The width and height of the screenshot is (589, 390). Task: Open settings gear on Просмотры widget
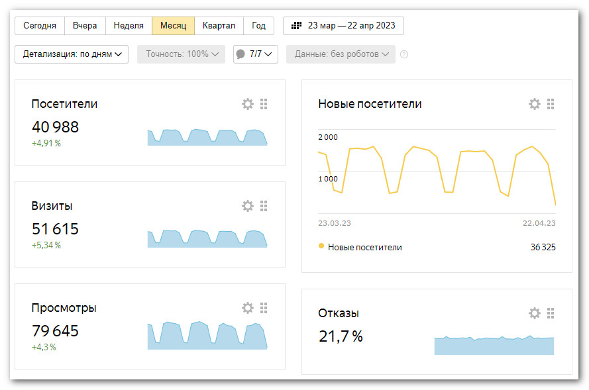pyautogui.click(x=248, y=308)
